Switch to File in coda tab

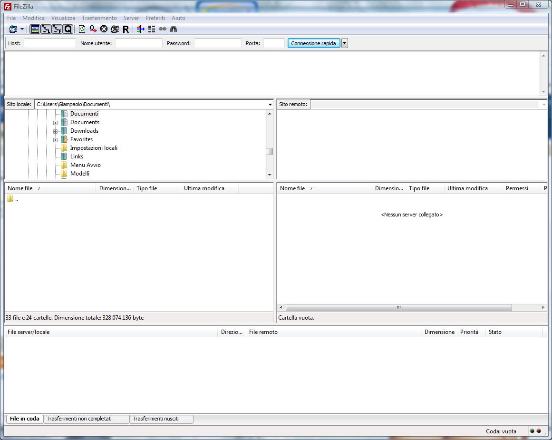click(24, 419)
